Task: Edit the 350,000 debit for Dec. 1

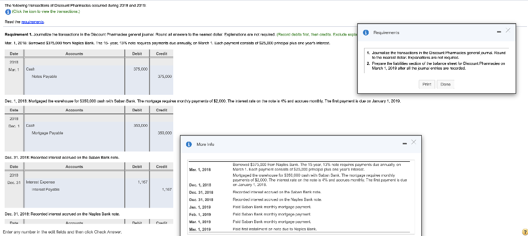Action: 137,125
